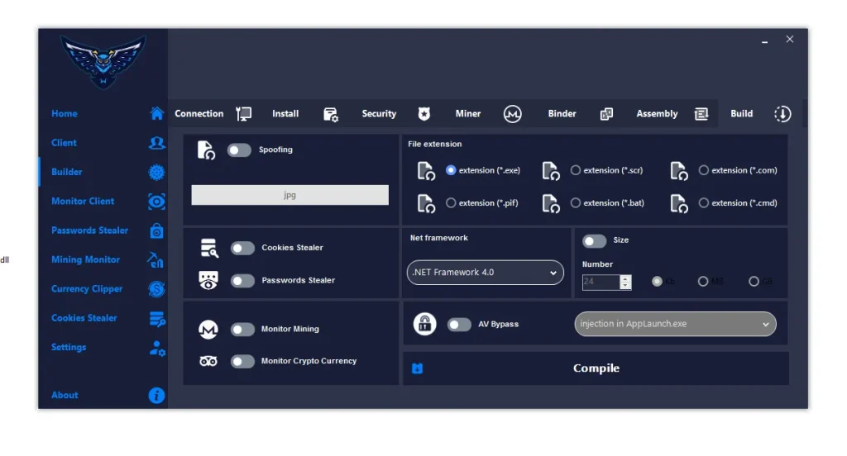Screen dimensions: 847x456
Task: Click the Number spinner up arrow
Action: (x=625, y=278)
